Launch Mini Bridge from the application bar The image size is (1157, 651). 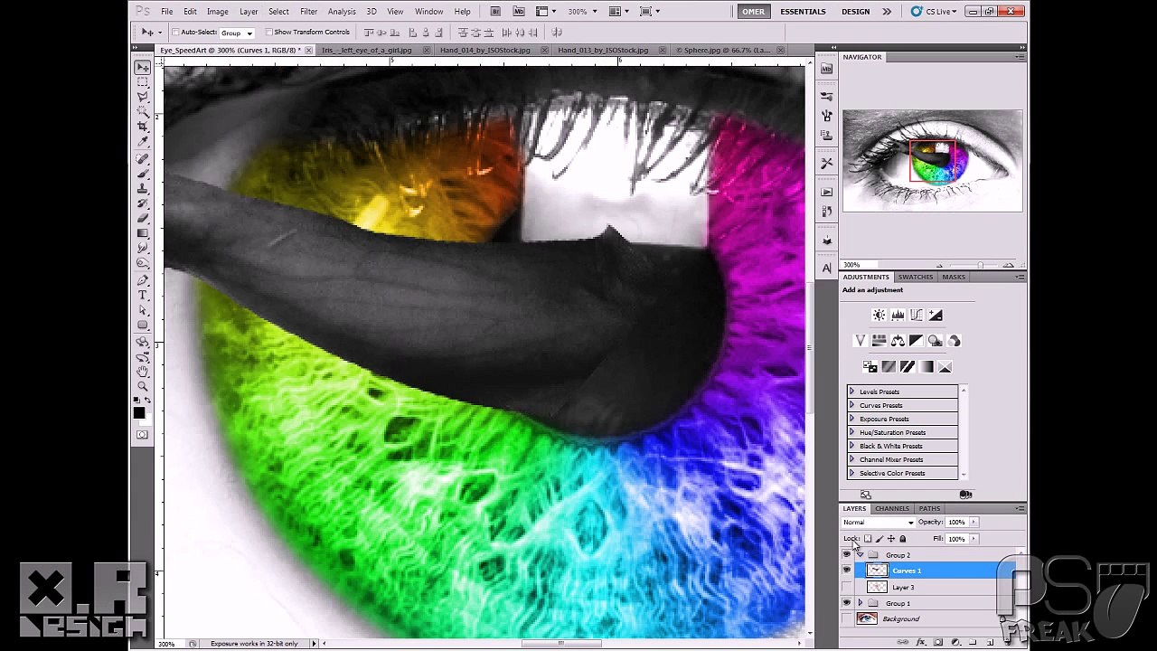tap(520, 12)
